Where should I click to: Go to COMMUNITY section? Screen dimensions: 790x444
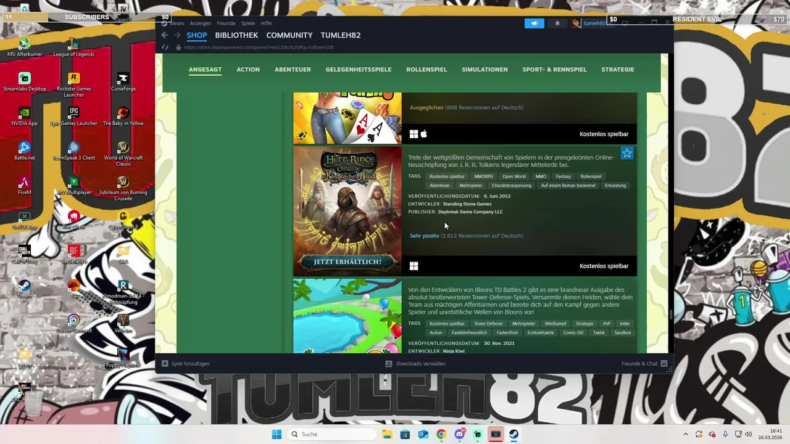click(x=289, y=35)
